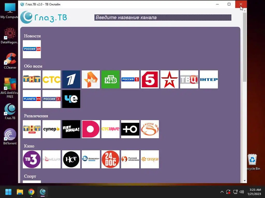Click the Обо всем category heading

pyautogui.click(x=33, y=66)
